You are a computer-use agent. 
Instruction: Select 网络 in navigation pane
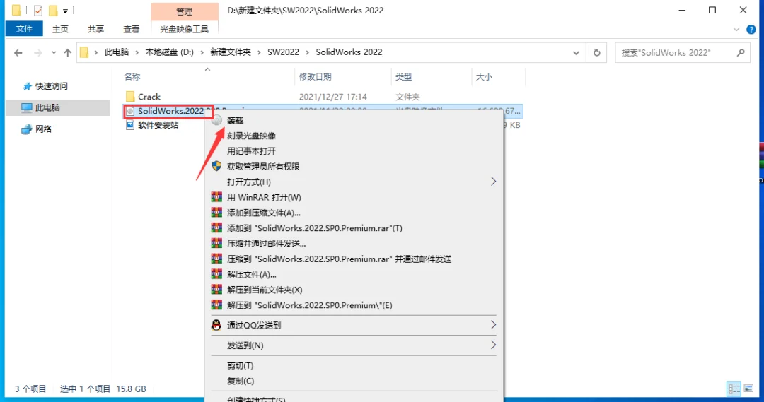(43, 129)
